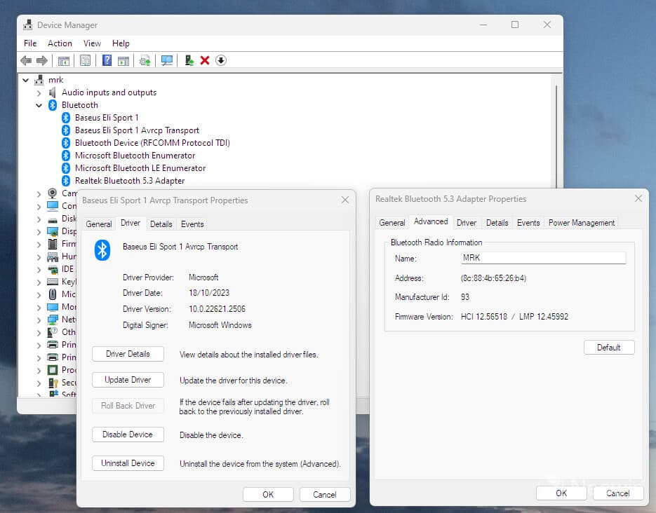Screen dimensions: 656x513
Task: Click the Properties sheet toolbar icon
Action: [85, 60]
